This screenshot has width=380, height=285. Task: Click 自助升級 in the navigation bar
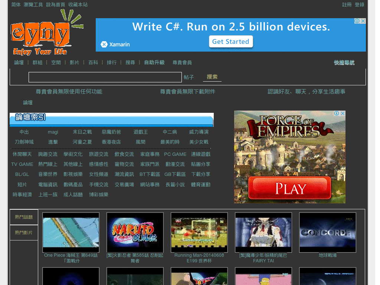pyautogui.click(x=154, y=62)
